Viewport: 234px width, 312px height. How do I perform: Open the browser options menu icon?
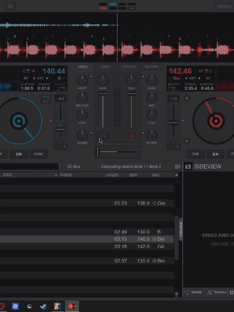pyautogui.click(x=177, y=167)
